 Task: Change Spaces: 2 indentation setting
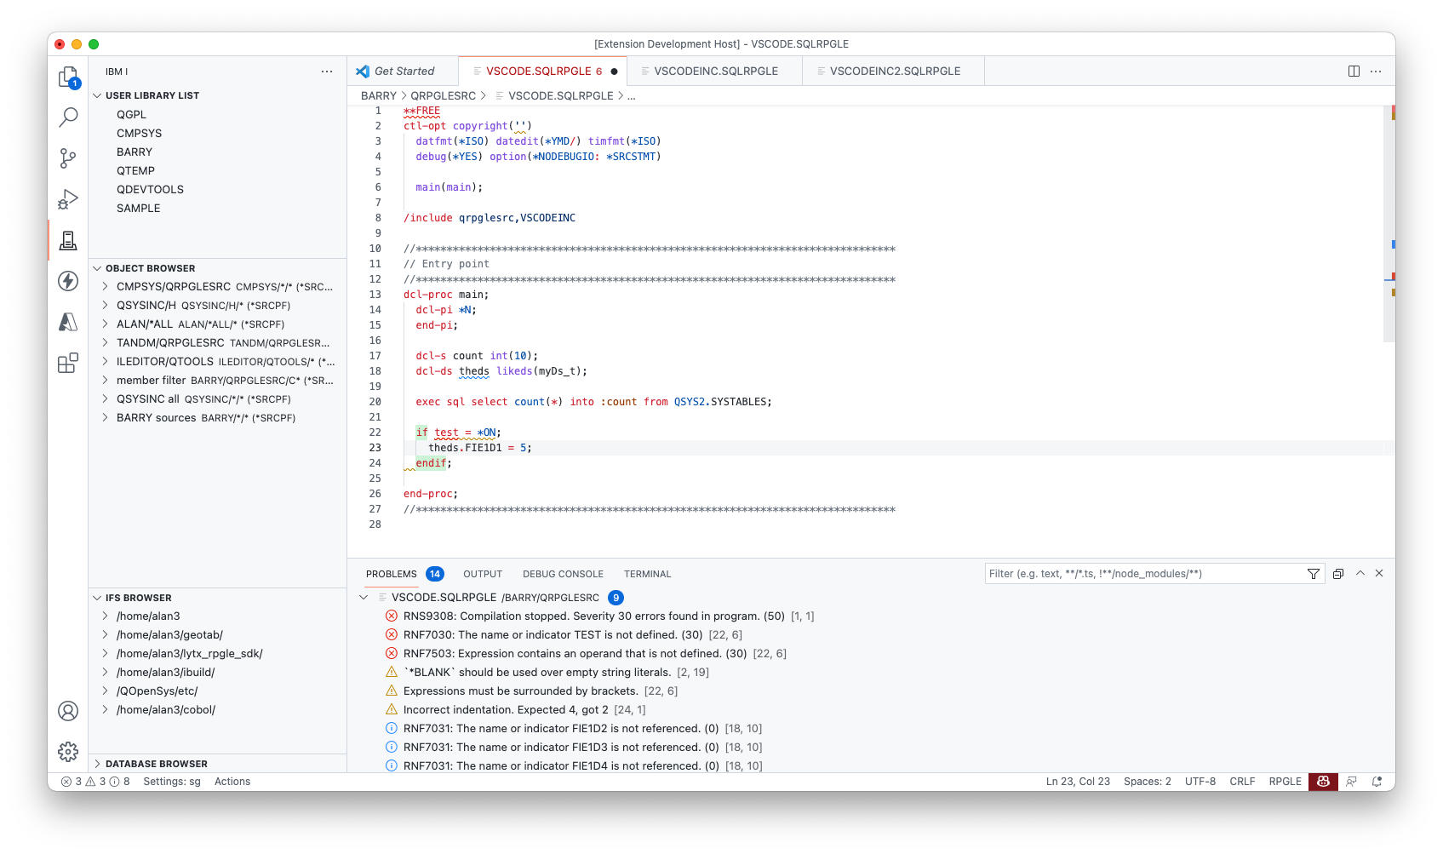pos(1147,782)
